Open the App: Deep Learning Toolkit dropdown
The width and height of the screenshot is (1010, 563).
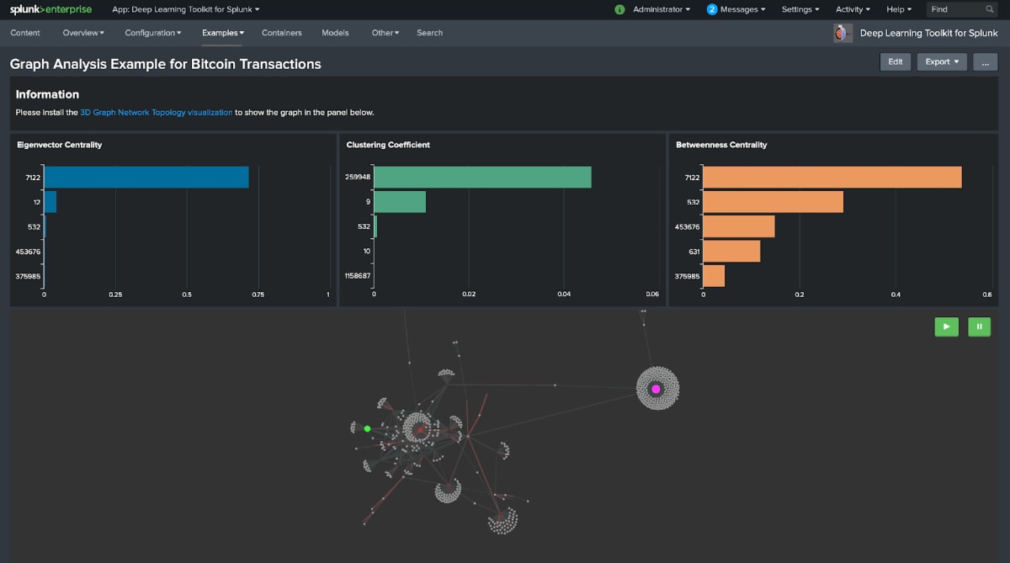point(186,9)
